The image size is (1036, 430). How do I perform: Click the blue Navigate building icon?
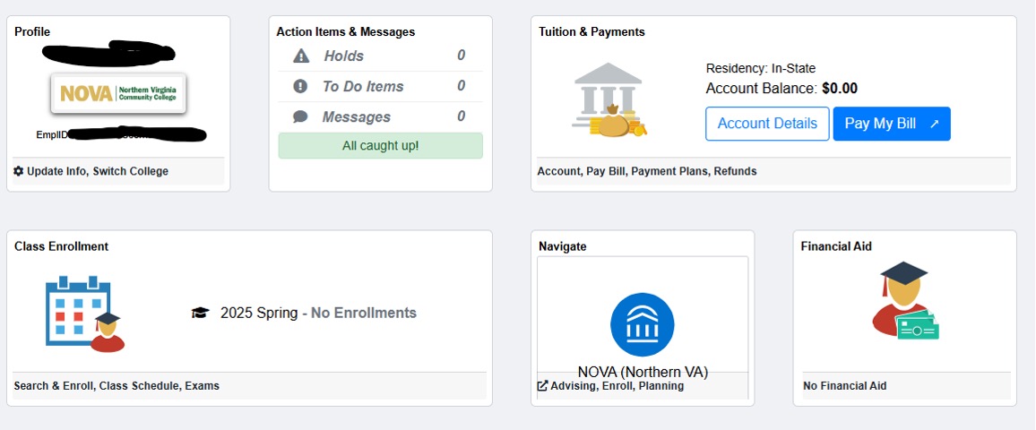[x=643, y=324]
